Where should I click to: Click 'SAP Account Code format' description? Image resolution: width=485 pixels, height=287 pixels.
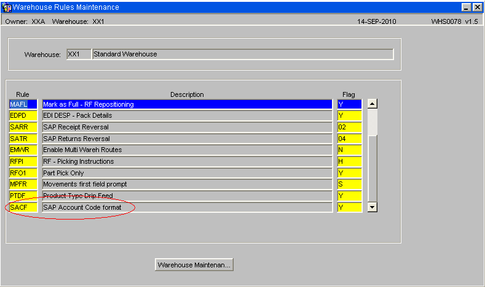(x=187, y=207)
